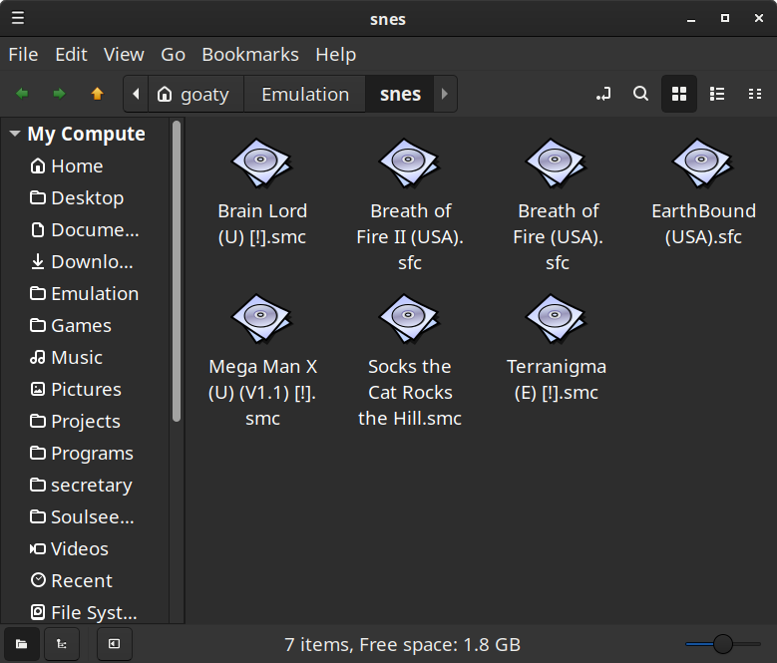Click status bar items and free space text
The width and height of the screenshot is (777, 663).
pyautogui.click(x=402, y=644)
